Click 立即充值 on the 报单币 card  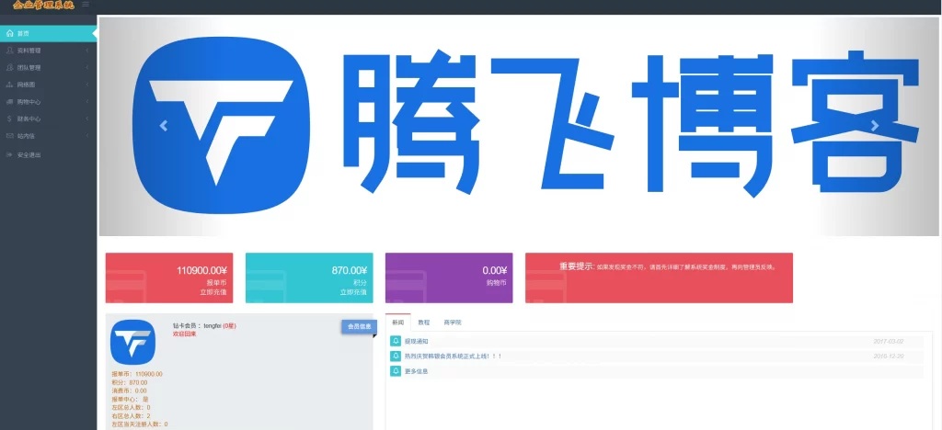(x=213, y=292)
